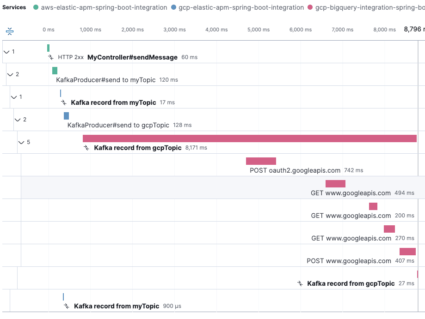The image size is (425, 319).
Task: Click the transaction icon beside 17 ms Kafka record from myTopic
Action: point(64,102)
